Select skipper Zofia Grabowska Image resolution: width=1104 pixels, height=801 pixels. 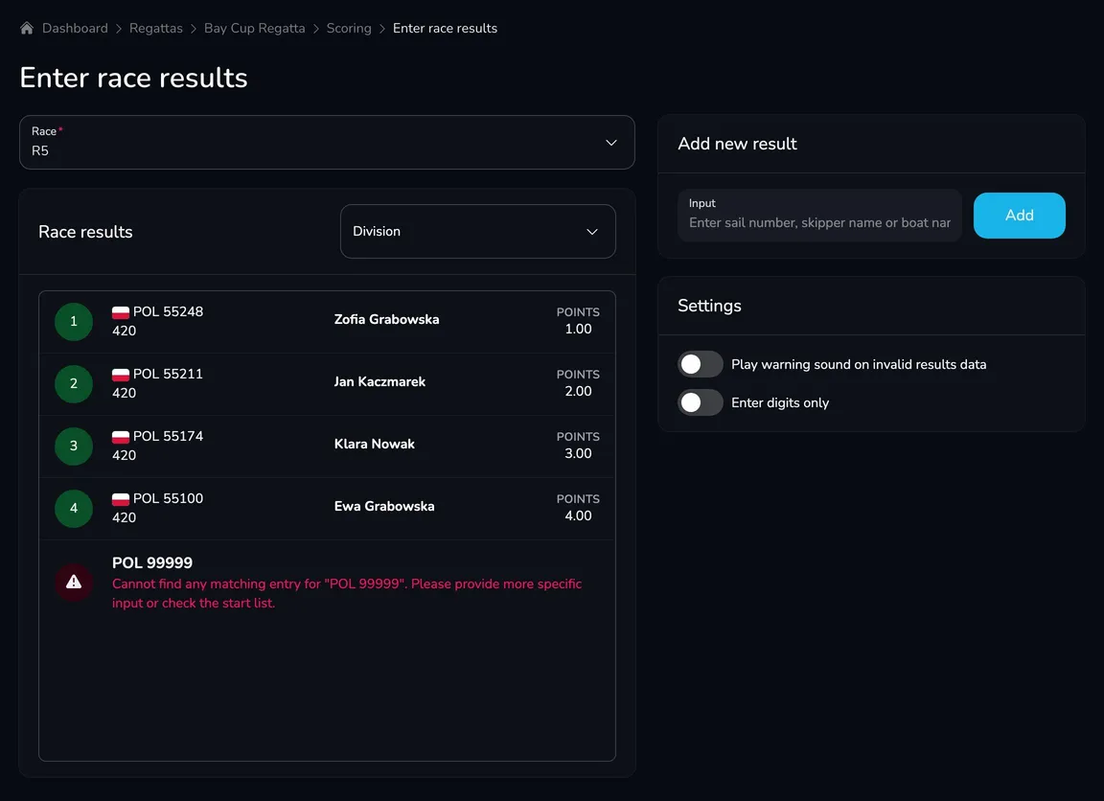[x=386, y=320]
